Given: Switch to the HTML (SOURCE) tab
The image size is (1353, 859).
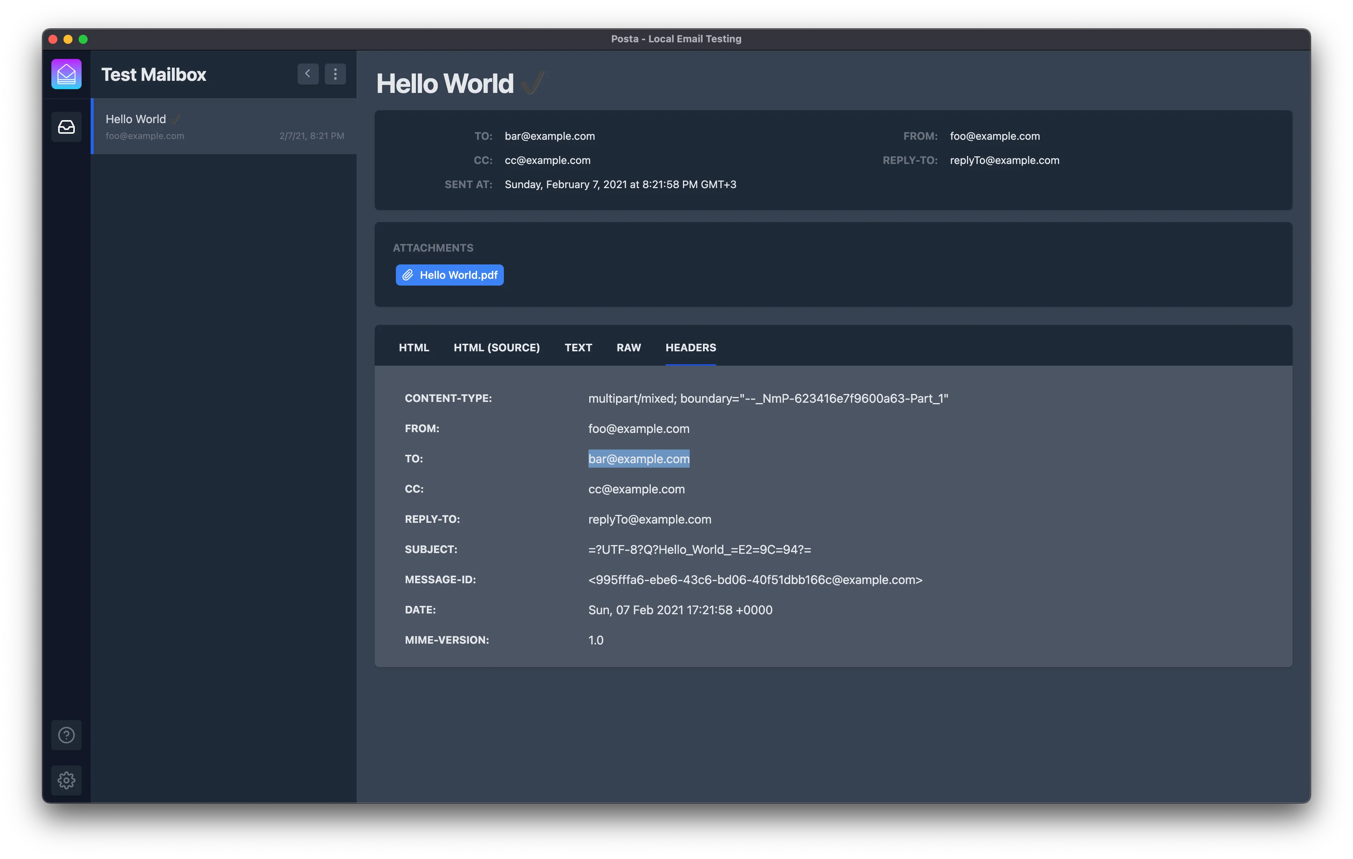Looking at the screenshot, I should 497,347.
